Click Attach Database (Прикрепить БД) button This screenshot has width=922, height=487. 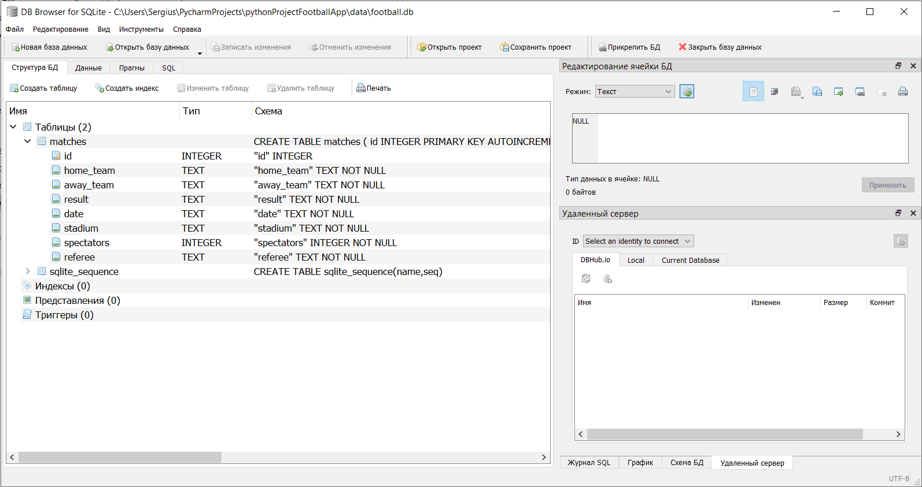[x=629, y=47]
